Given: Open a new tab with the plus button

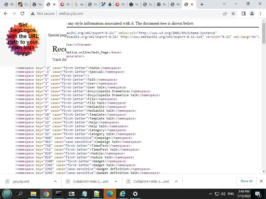Looking at the screenshot, I should coord(202,4).
